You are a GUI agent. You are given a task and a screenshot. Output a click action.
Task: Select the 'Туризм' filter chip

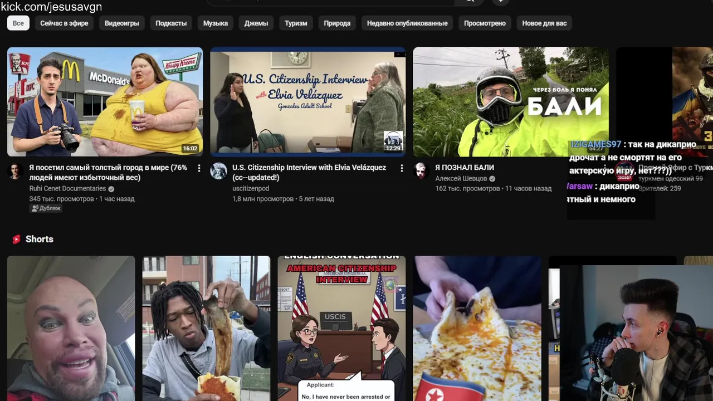click(296, 23)
